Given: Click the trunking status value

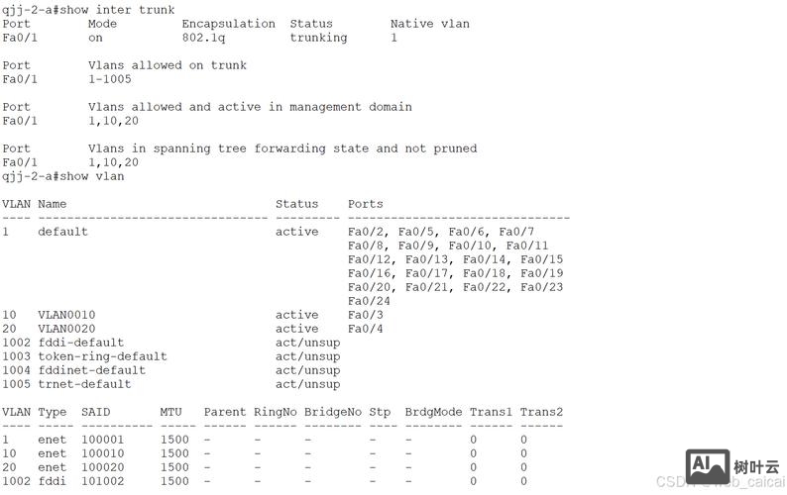Looking at the screenshot, I should pos(318,38).
